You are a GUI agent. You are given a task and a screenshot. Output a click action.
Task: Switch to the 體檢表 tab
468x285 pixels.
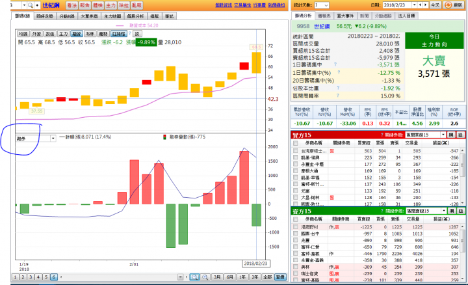point(324,16)
